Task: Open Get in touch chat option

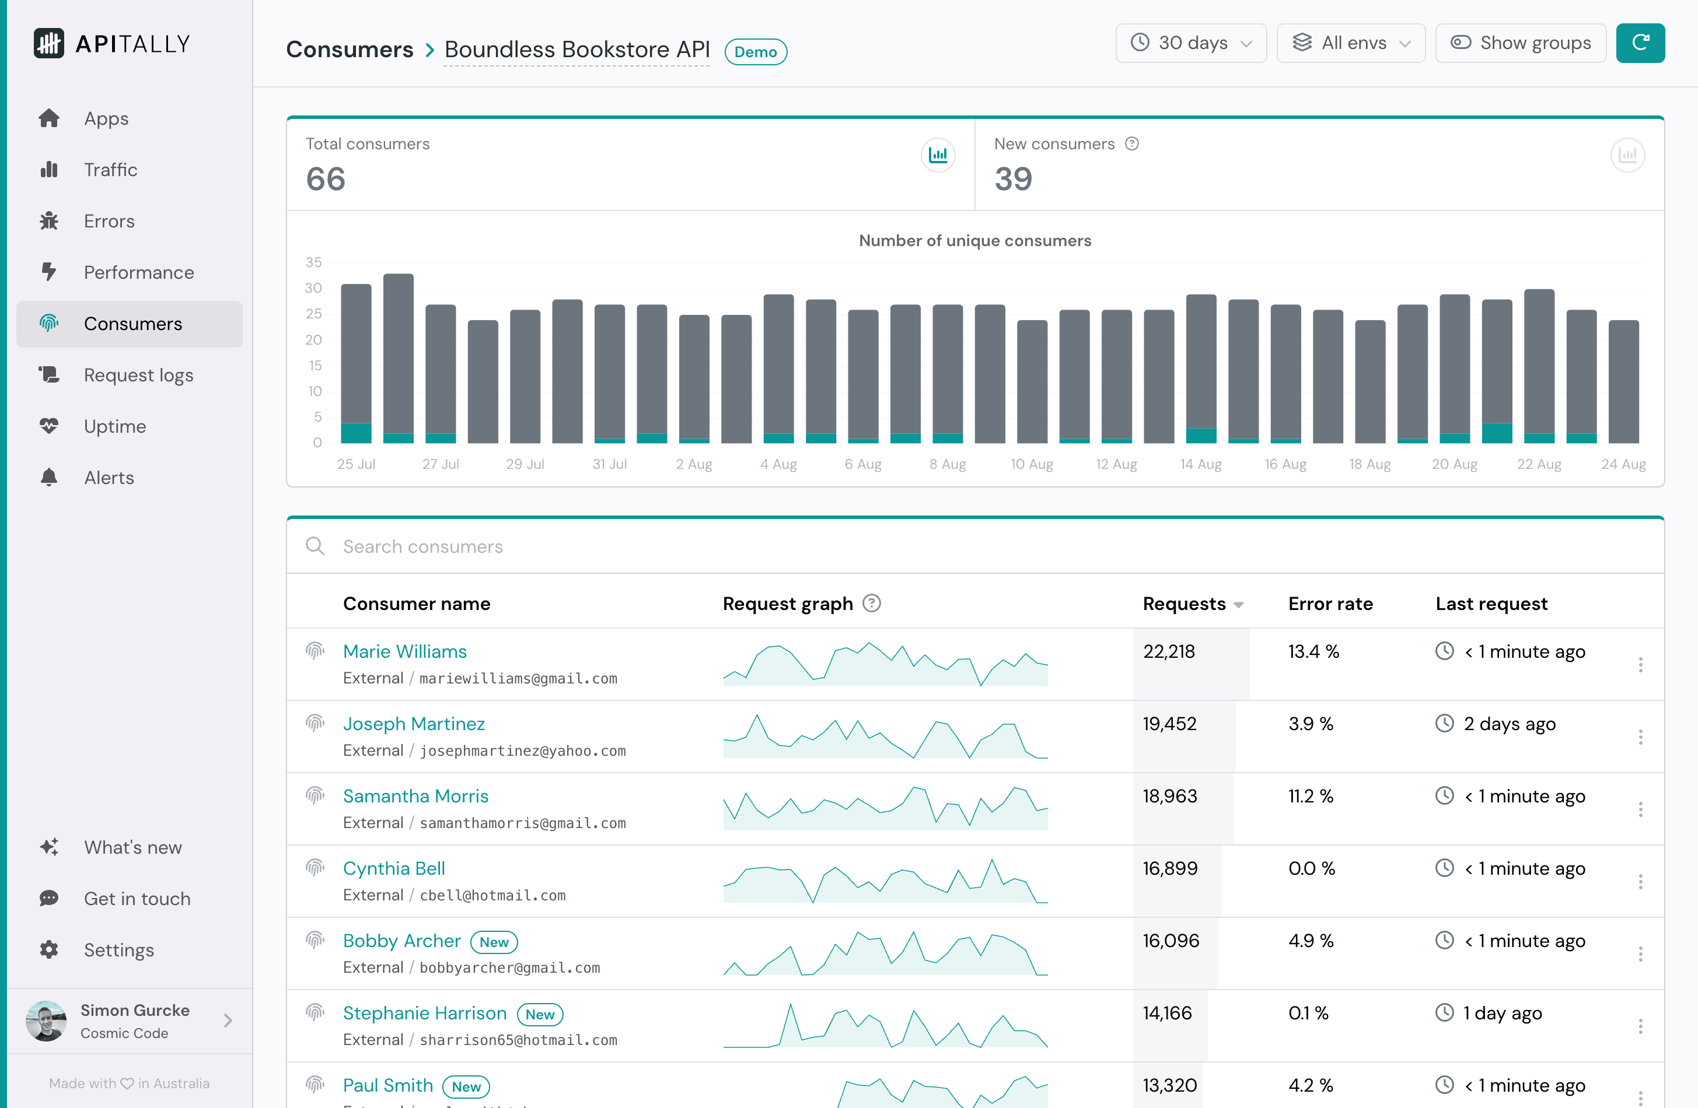Action: click(129, 899)
